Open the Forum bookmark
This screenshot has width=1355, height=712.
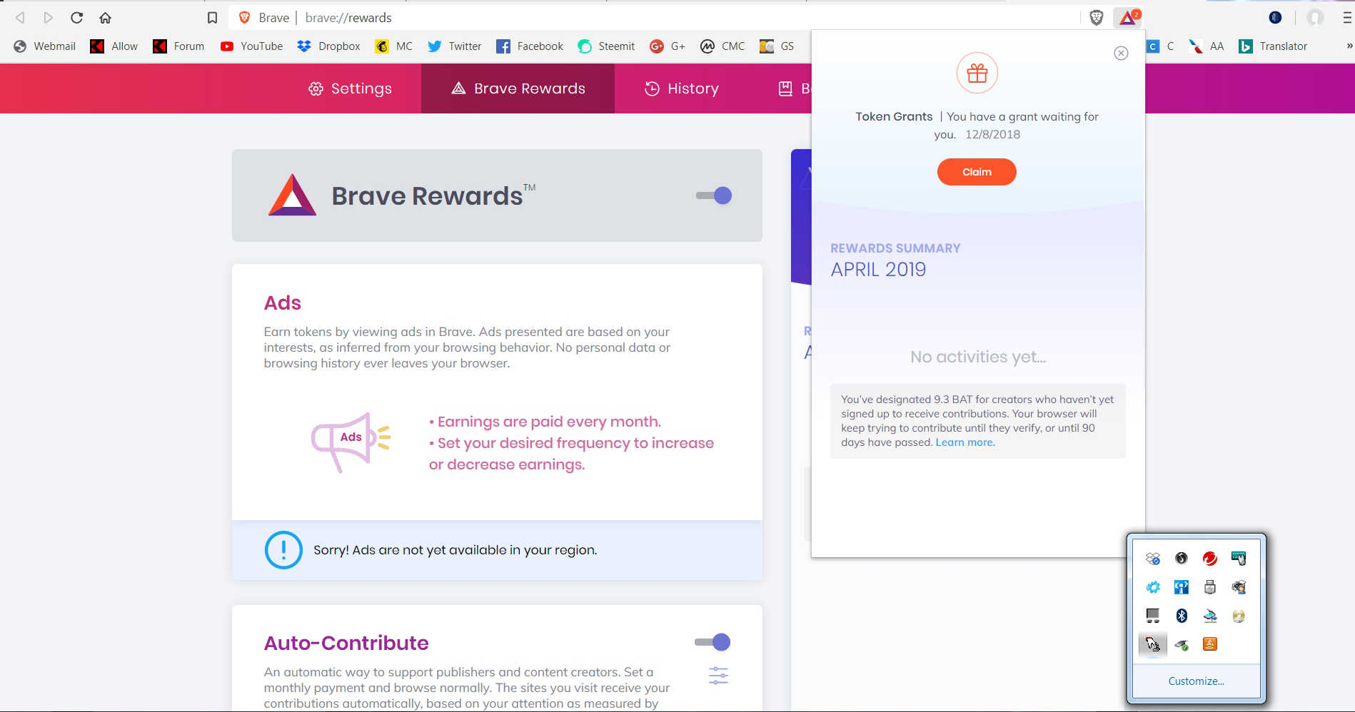coord(178,46)
